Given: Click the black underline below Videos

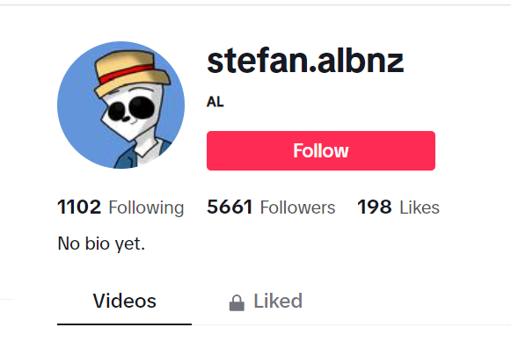Looking at the screenshot, I should coord(125,324).
